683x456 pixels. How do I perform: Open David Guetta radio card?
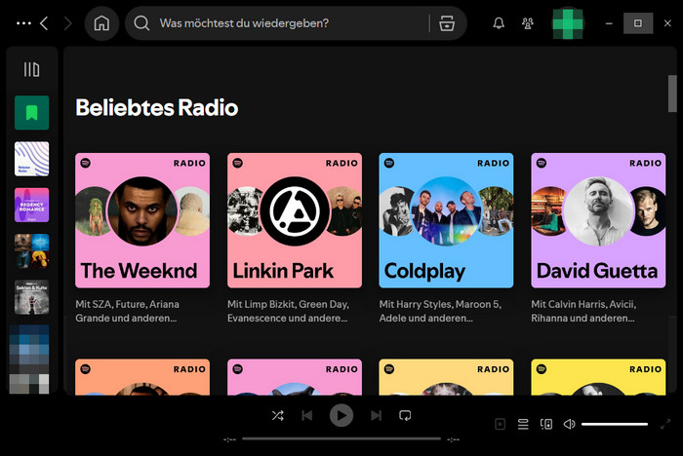click(x=598, y=220)
